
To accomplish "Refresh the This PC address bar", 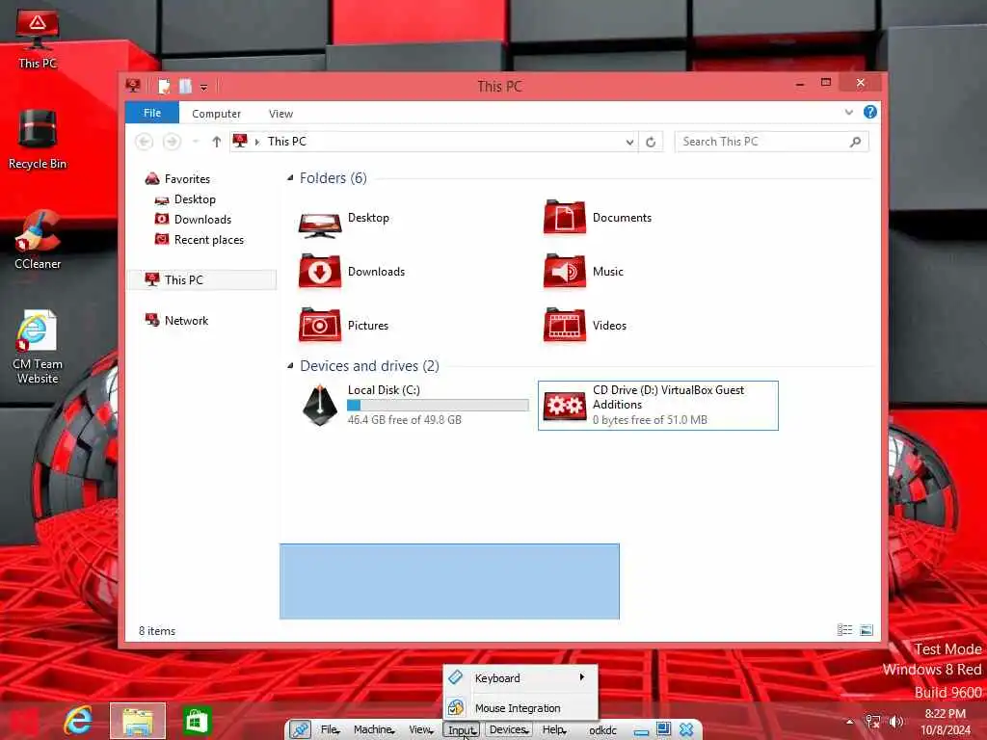I will 651,143.
